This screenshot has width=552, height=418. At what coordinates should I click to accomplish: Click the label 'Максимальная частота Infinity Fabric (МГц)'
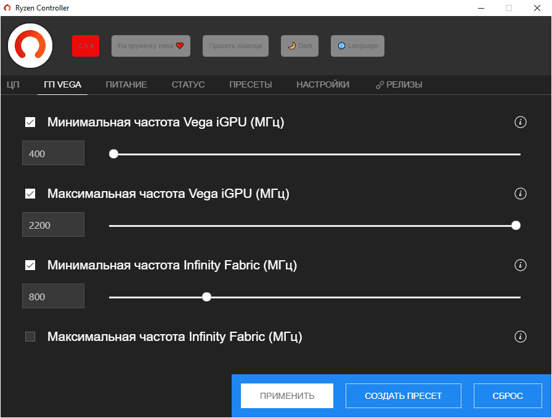tap(174, 337)
